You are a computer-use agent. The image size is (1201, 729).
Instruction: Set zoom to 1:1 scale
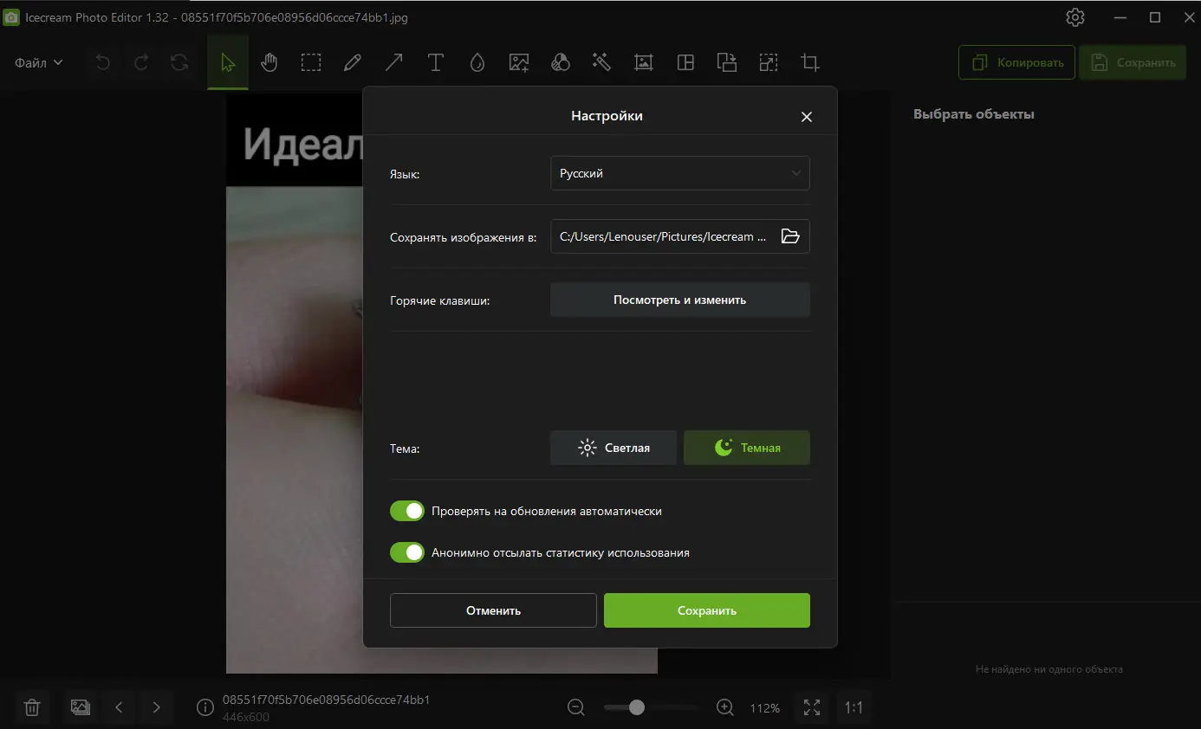(854, 707)
